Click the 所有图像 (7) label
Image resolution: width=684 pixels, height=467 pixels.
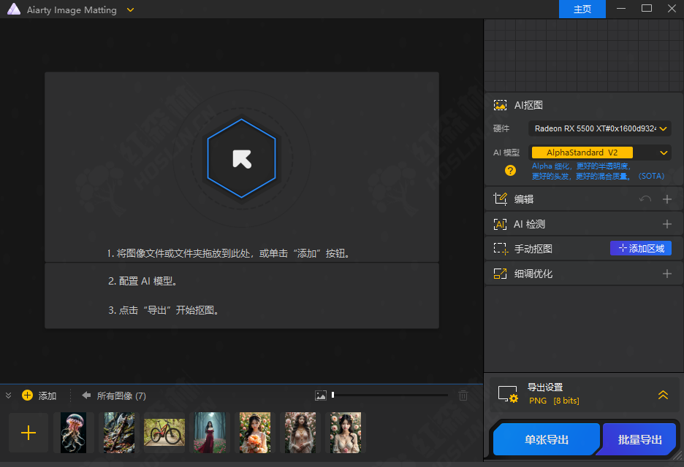(121, 395)
